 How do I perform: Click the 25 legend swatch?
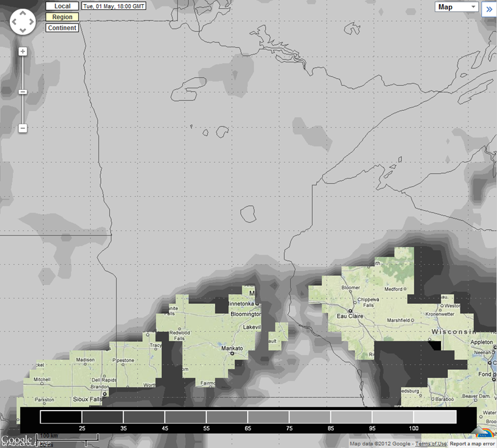[61, 417]
